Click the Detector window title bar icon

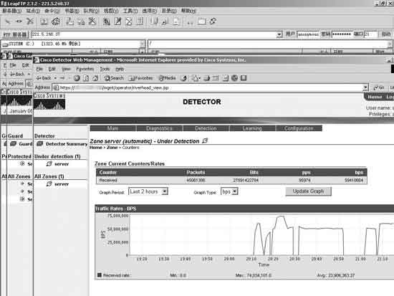click(x=37, y=60)
